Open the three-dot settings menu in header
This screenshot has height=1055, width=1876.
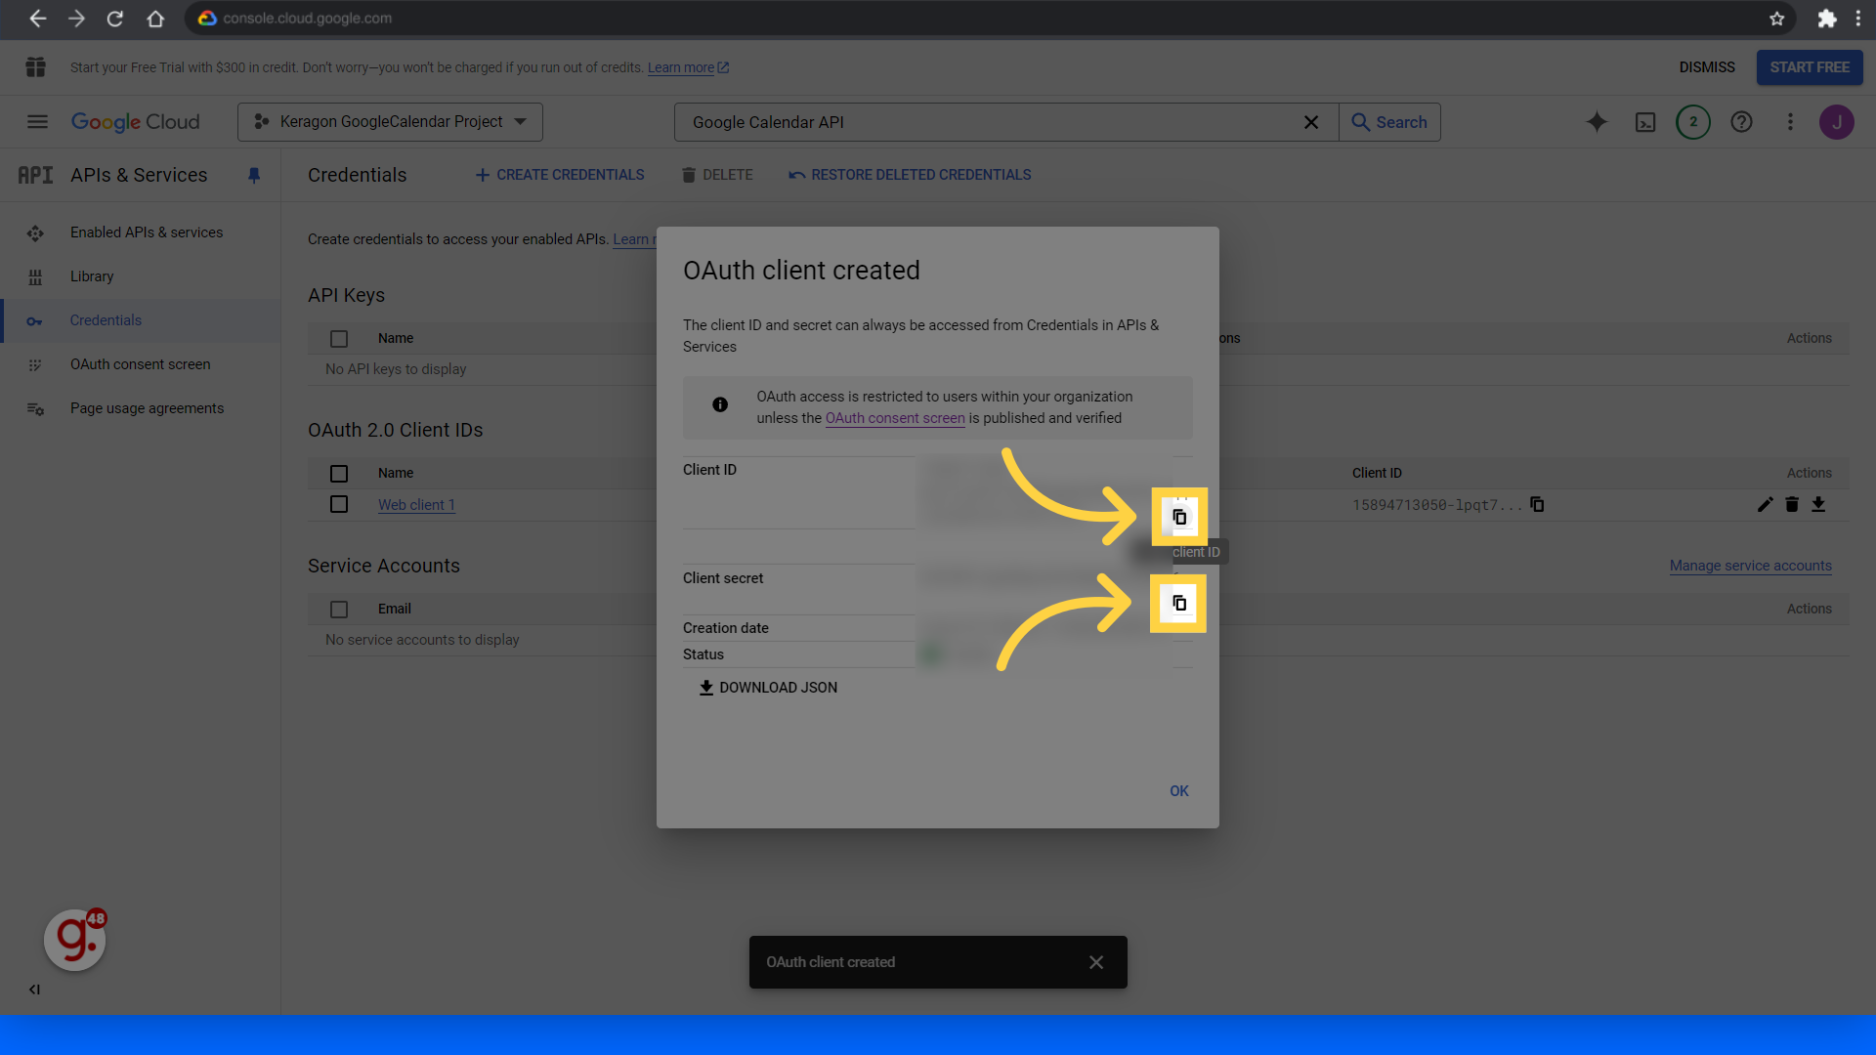point(1790,122)
